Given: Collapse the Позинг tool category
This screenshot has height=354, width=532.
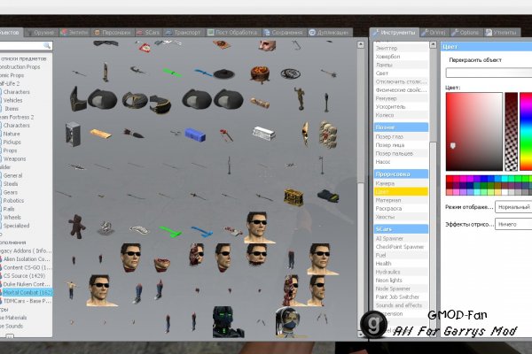Looking at the screenshot, I should tap(401, 127).
